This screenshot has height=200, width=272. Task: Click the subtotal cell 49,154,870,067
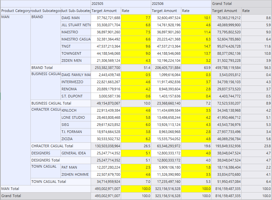tap(106, 103)
